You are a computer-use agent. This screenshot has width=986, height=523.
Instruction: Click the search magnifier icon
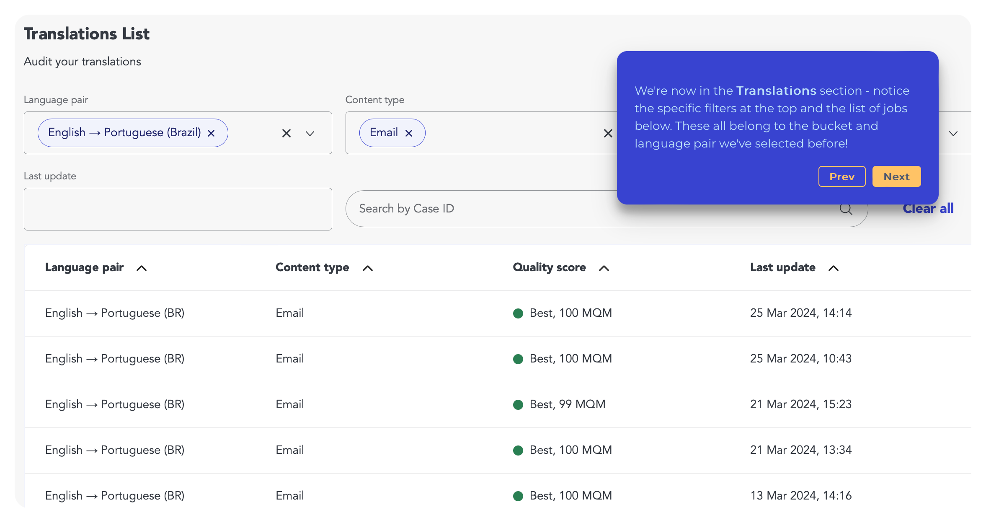click(846, 209)
